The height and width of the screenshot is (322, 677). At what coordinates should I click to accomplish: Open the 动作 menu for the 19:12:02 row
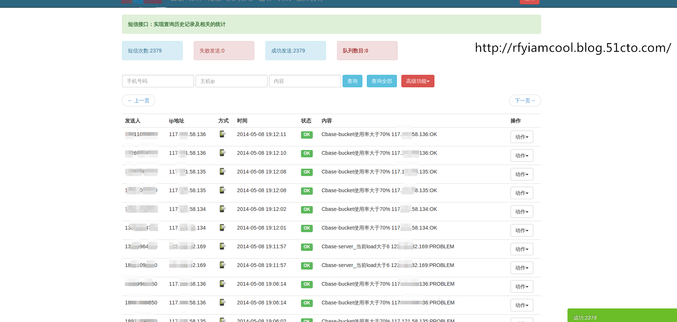(x=522, y=212)
